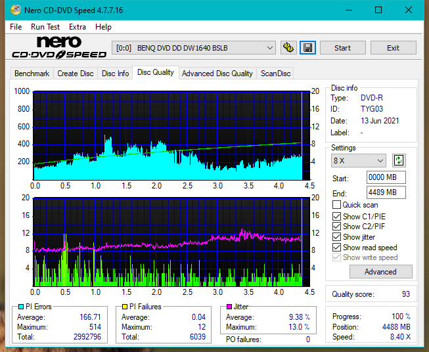Open the Run Test menu

[x=45, y=27]
